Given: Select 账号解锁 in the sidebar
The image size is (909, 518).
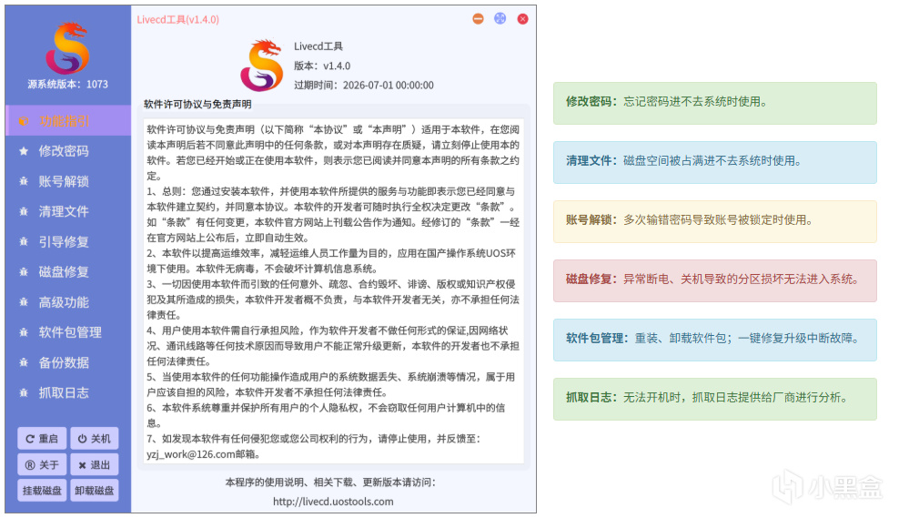Looking at the screenshot, I should click(68, 181).
